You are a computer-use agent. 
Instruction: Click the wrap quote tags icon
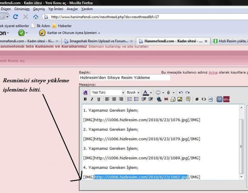point(188,99)
